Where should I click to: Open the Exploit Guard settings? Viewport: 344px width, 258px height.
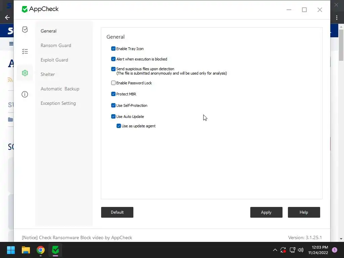[54, 60]
